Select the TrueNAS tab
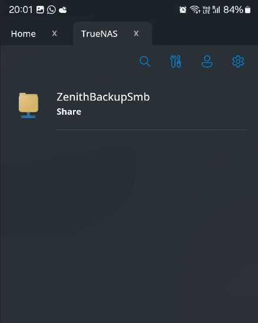 coord(99,34)
